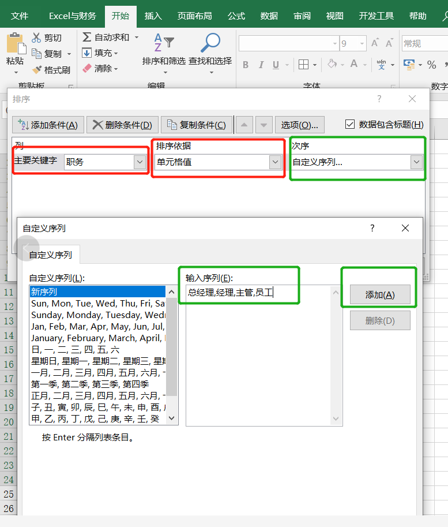The width and height of the screenshot is (448, 527).
Task: Increase font size with larger A
Action: 375,43
